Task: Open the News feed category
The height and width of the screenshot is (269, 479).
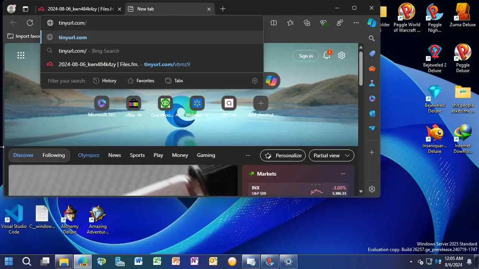Action: (x=115, y=155)
